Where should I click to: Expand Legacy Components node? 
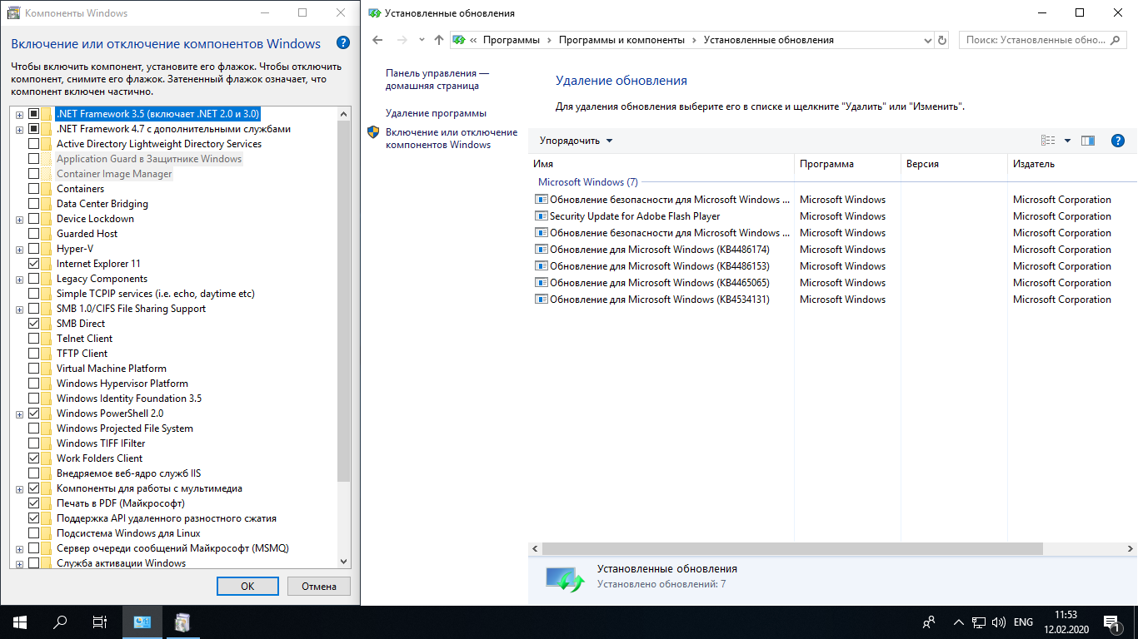[19, 279]
